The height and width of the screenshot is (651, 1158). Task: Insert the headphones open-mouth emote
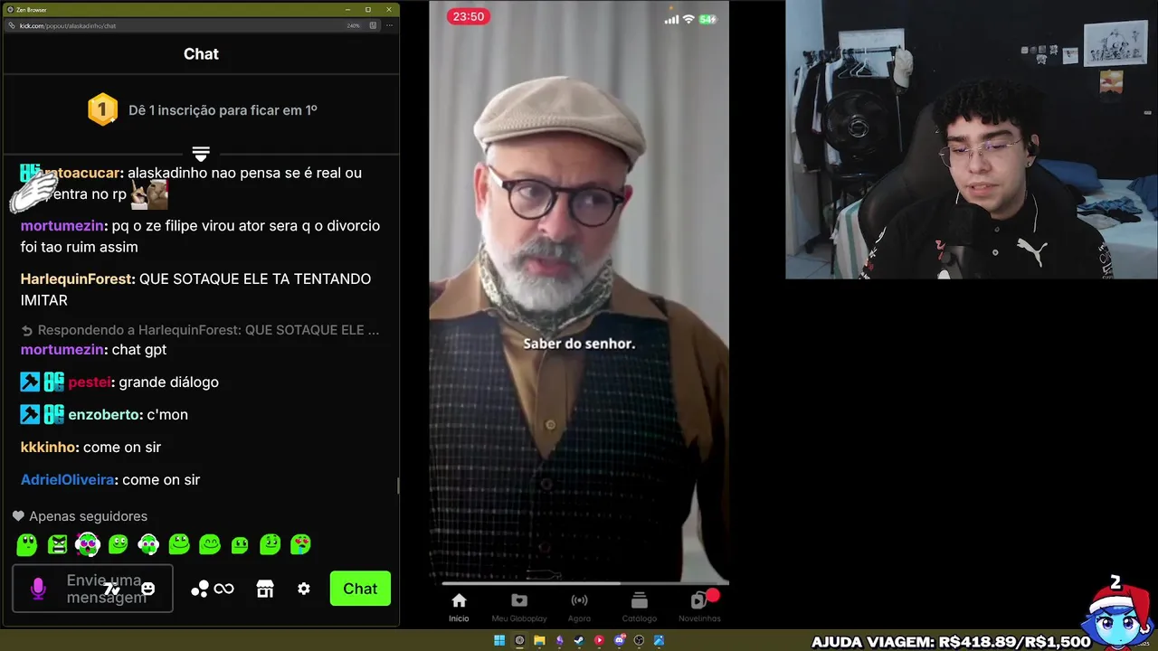pyautogui.click(x=88, y=544)
